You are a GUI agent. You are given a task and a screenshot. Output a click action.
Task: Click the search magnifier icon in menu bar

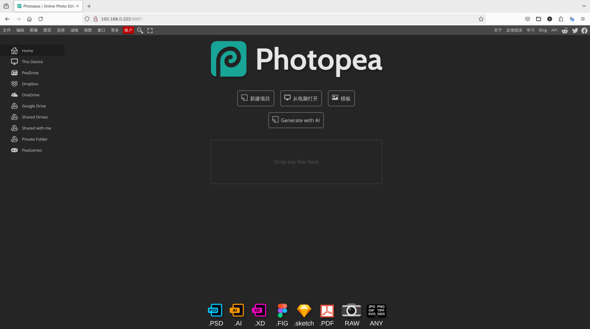tap(140, 30)
